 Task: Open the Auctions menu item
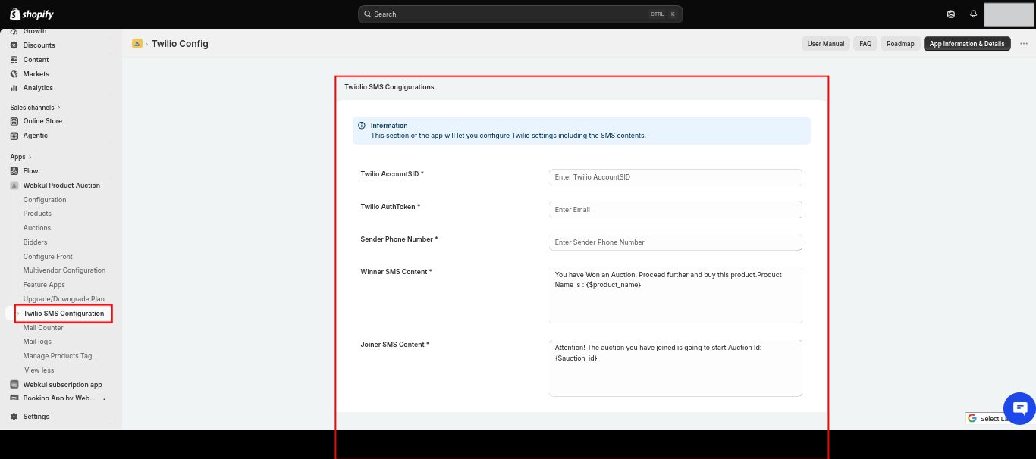(x=37, y=228)
